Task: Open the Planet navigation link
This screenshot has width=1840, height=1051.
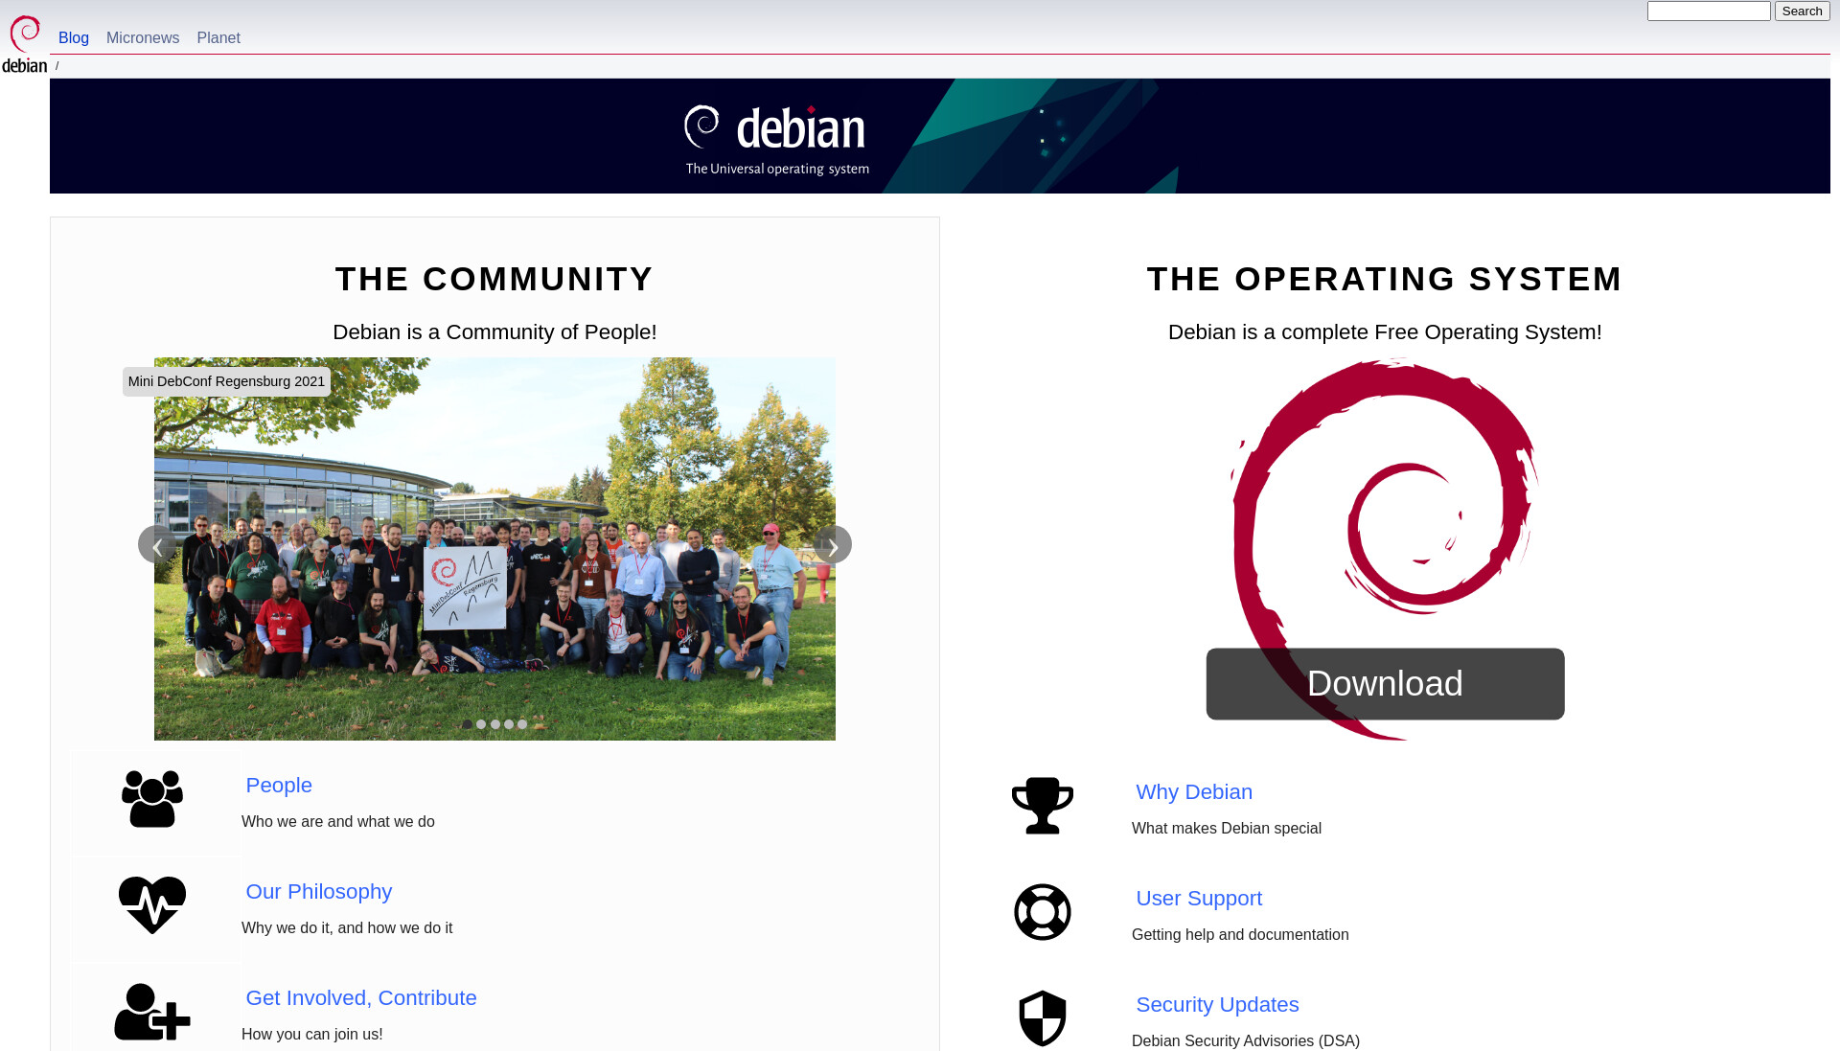Action: pyautogui.click(x=218, y=38)
